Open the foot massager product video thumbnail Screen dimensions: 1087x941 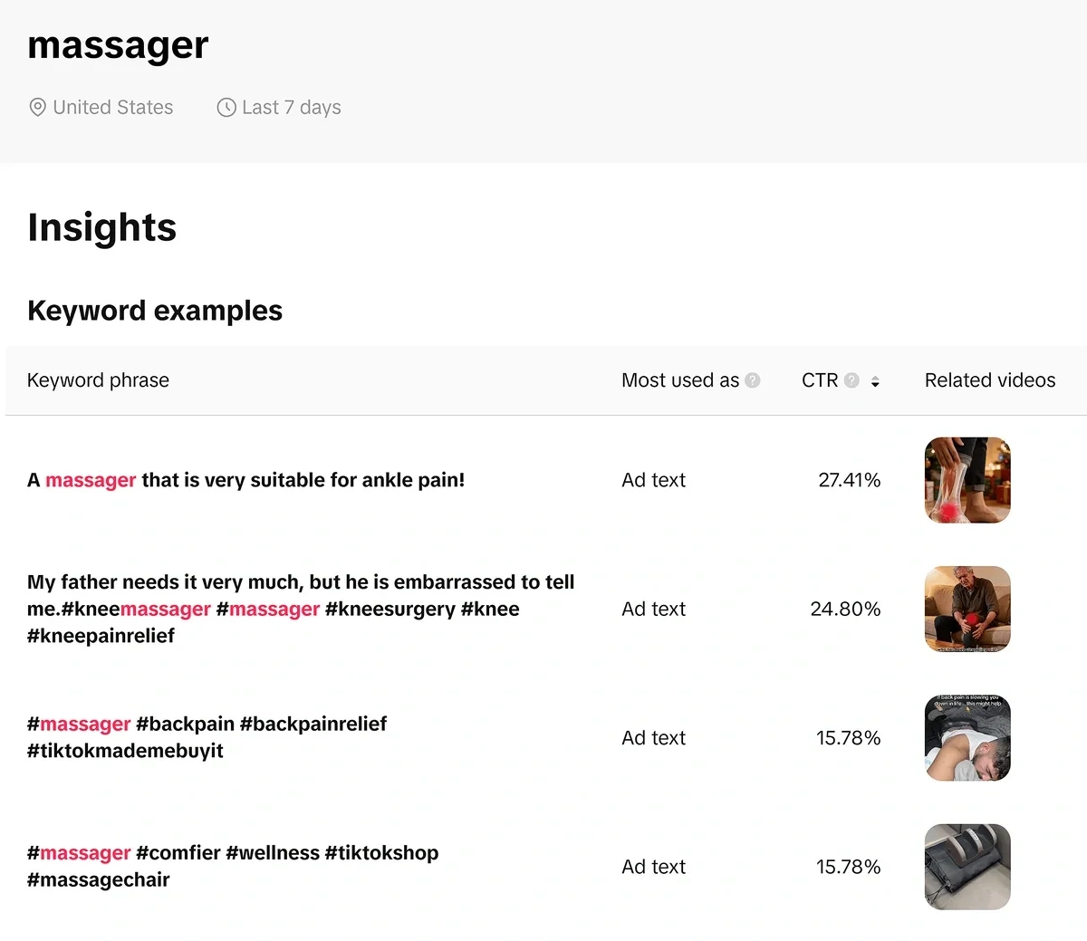967,866
